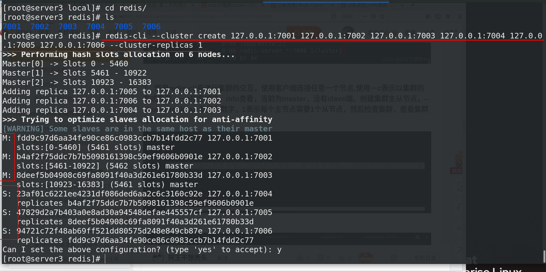Screen dimensions: 546x272
Task: Click the terminal vertical scrollbar thumb
Action: click(544, 256)
